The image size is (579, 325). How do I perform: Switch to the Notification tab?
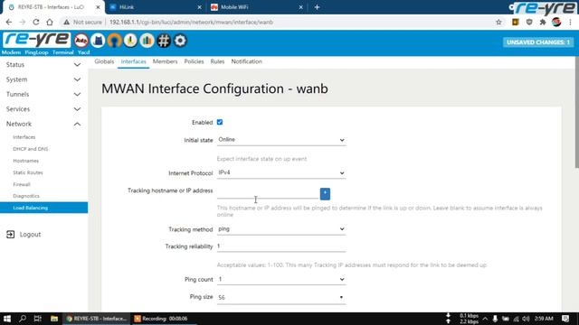tap(246, 61)
